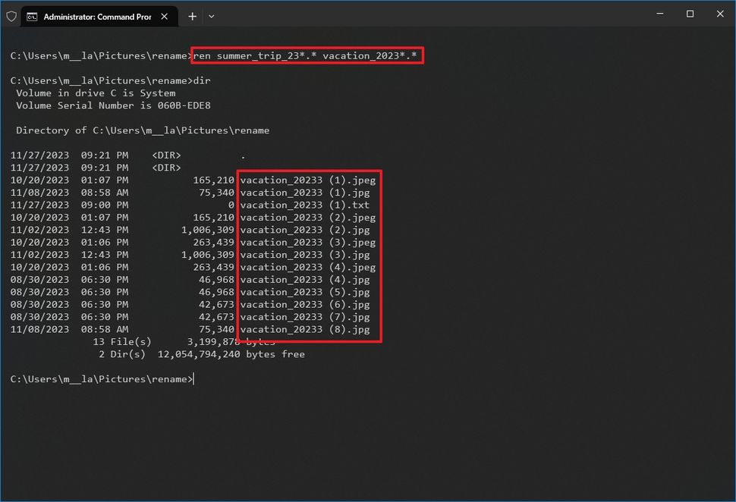The width and height of the screenshot is (736, 502).
Task: Select the Administrator: Command Prompt tab
Action: click(x=99, y=16)
